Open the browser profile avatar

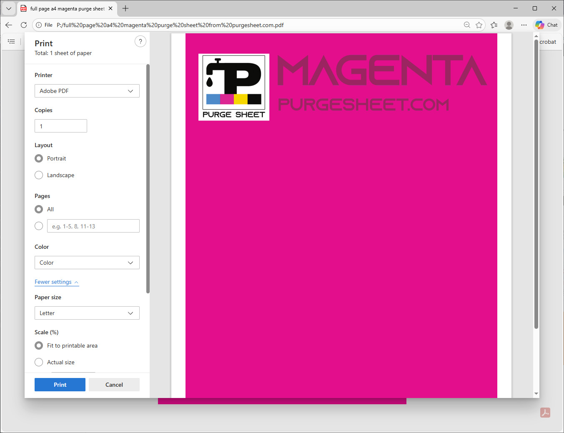click(509, 25)
